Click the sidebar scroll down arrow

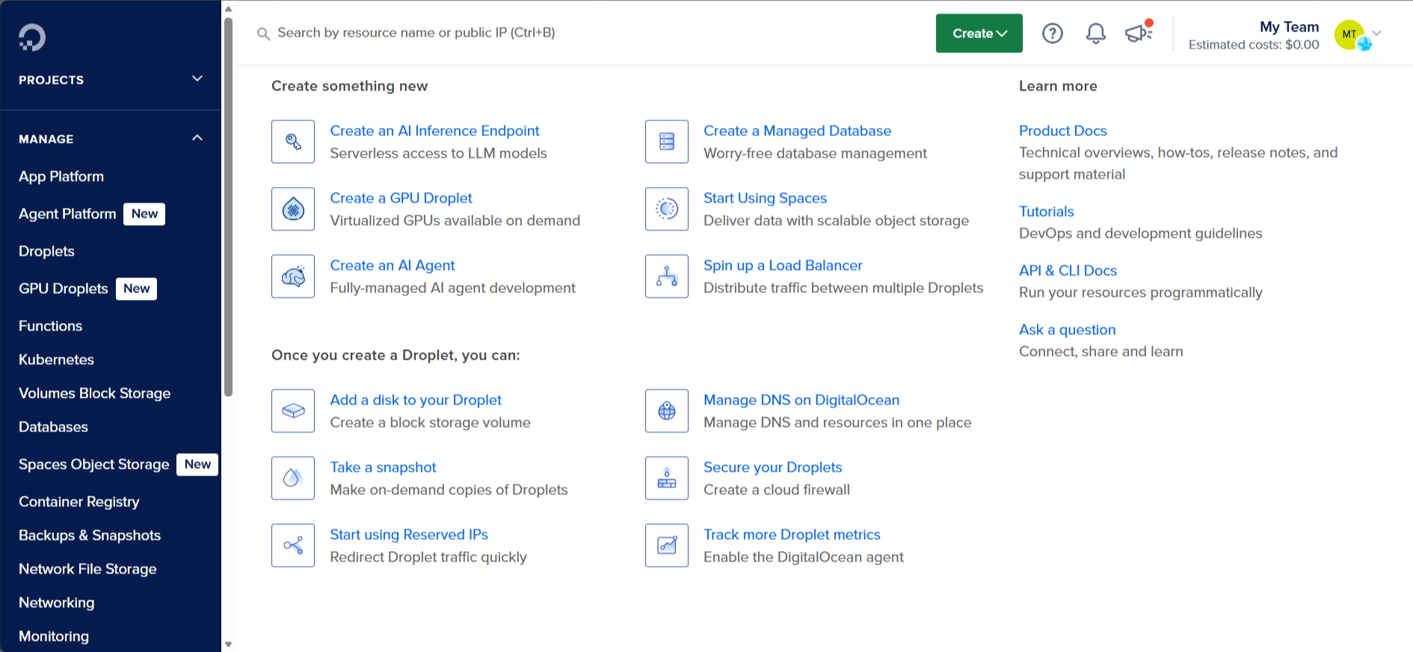pyautogui.click(x=228, y=644)
